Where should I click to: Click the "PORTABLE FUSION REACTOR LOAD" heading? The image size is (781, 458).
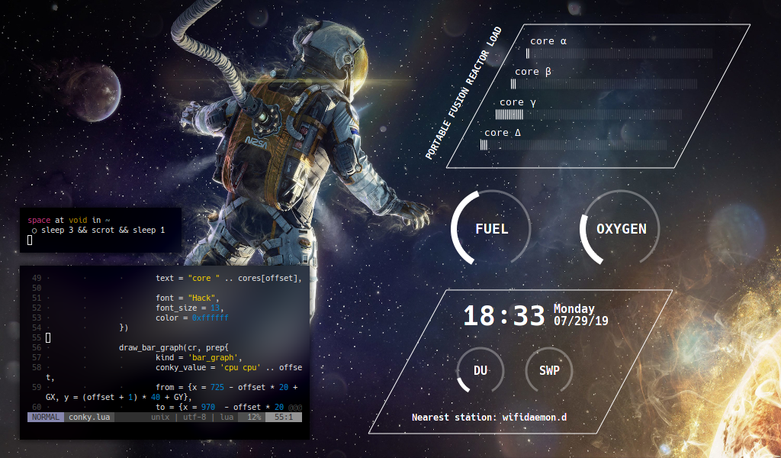click(463, 93)
